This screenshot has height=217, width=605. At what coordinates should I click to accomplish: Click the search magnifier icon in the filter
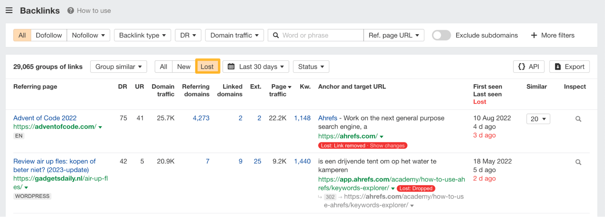pos(276,35)
